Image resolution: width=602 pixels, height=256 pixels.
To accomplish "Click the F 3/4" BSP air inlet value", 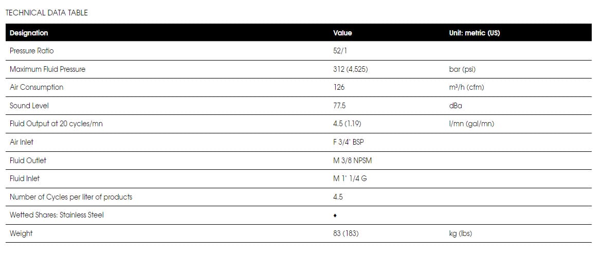I will (348, 142).
